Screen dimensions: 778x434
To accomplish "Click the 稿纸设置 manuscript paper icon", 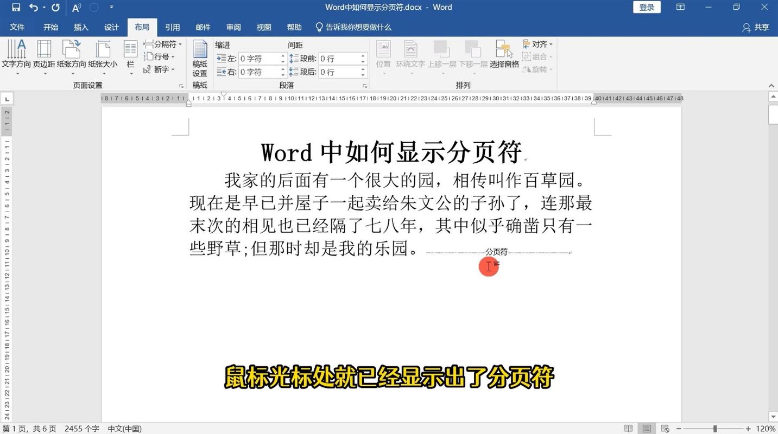I will point(200,58).
